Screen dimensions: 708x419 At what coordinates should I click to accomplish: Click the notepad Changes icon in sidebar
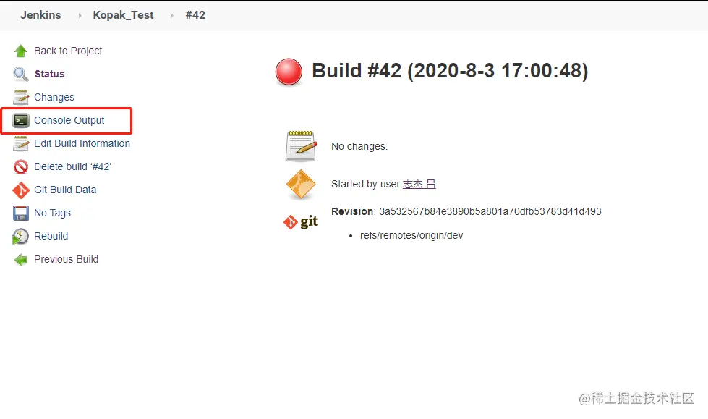click(21, 97)
